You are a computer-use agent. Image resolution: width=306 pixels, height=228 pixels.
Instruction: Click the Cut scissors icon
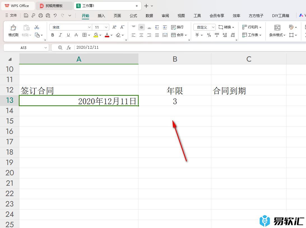(x=37, y=27)
